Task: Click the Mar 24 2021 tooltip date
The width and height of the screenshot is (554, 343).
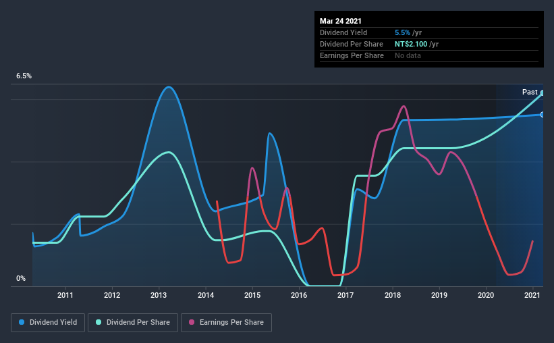Action: [x=341, y=21]
